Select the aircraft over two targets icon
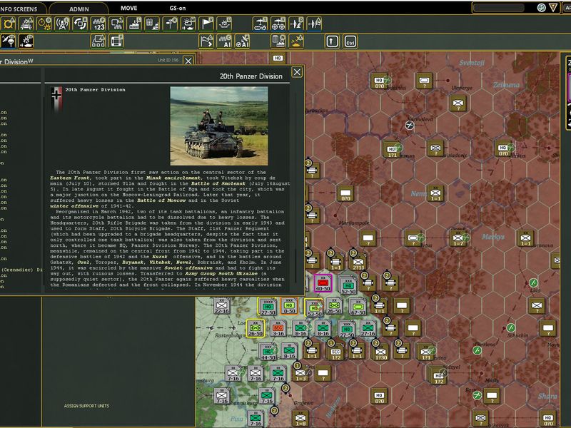 (278, 24)
